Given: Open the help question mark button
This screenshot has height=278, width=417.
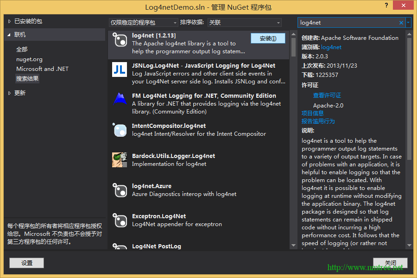Looking at the screenshot, I should click(386, 5).
